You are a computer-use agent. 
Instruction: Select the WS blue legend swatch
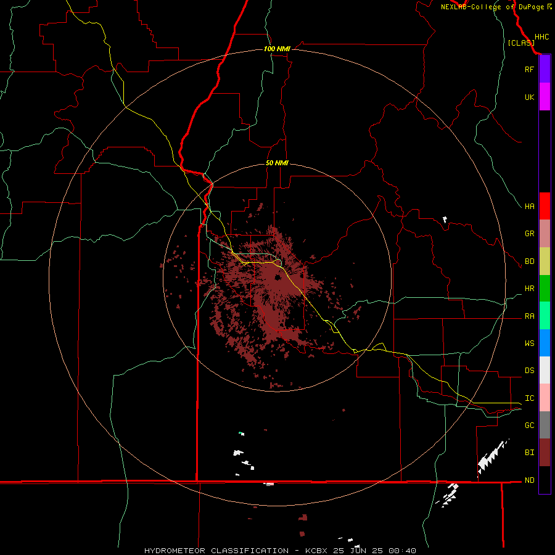point(545,343)
